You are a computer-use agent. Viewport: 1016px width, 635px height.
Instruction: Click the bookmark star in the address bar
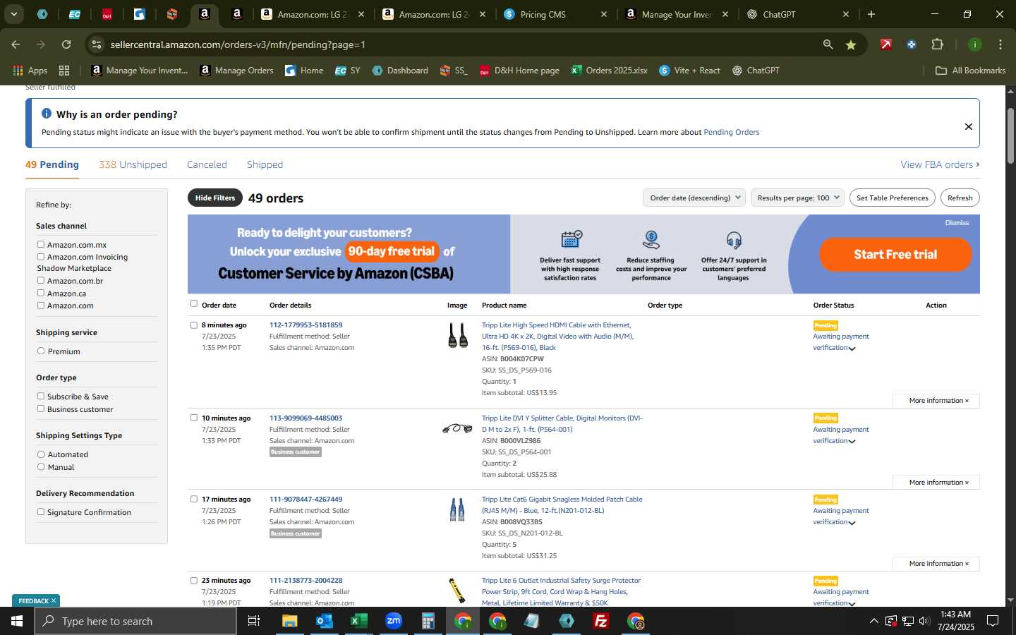[851, 44]
